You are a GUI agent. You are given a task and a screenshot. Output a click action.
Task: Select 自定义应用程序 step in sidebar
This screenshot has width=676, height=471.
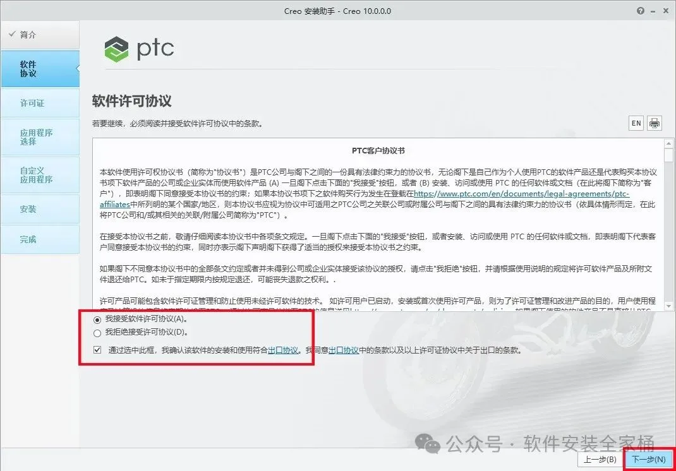[40, 175]
